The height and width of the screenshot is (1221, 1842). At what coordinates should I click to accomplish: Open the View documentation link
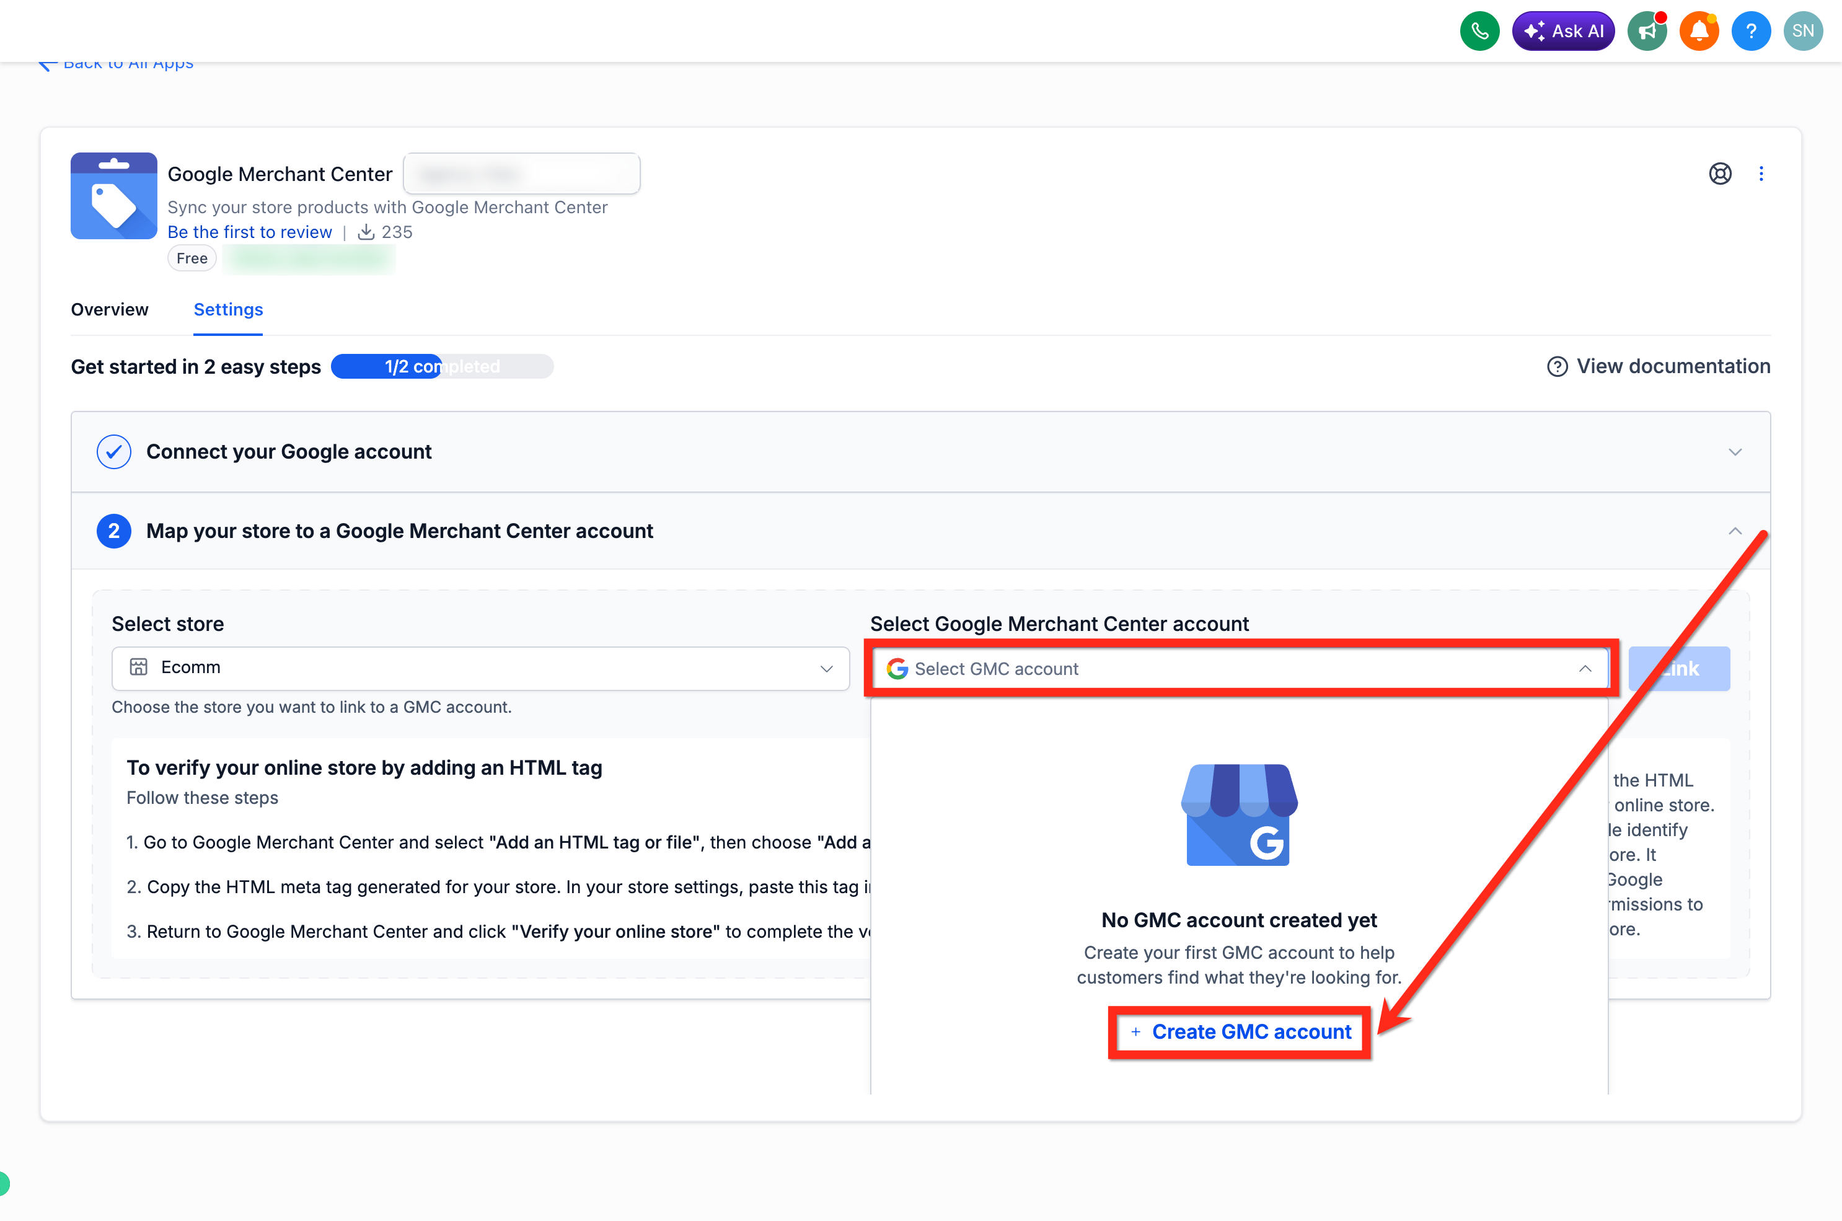[1674, 367]
